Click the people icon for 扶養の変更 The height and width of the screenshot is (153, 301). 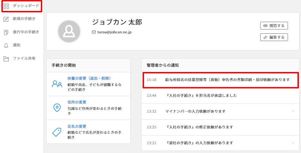point(57,84)
